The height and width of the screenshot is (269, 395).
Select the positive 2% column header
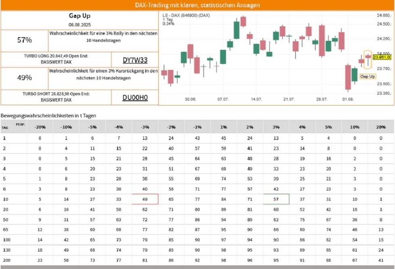(x=250, y=127)
